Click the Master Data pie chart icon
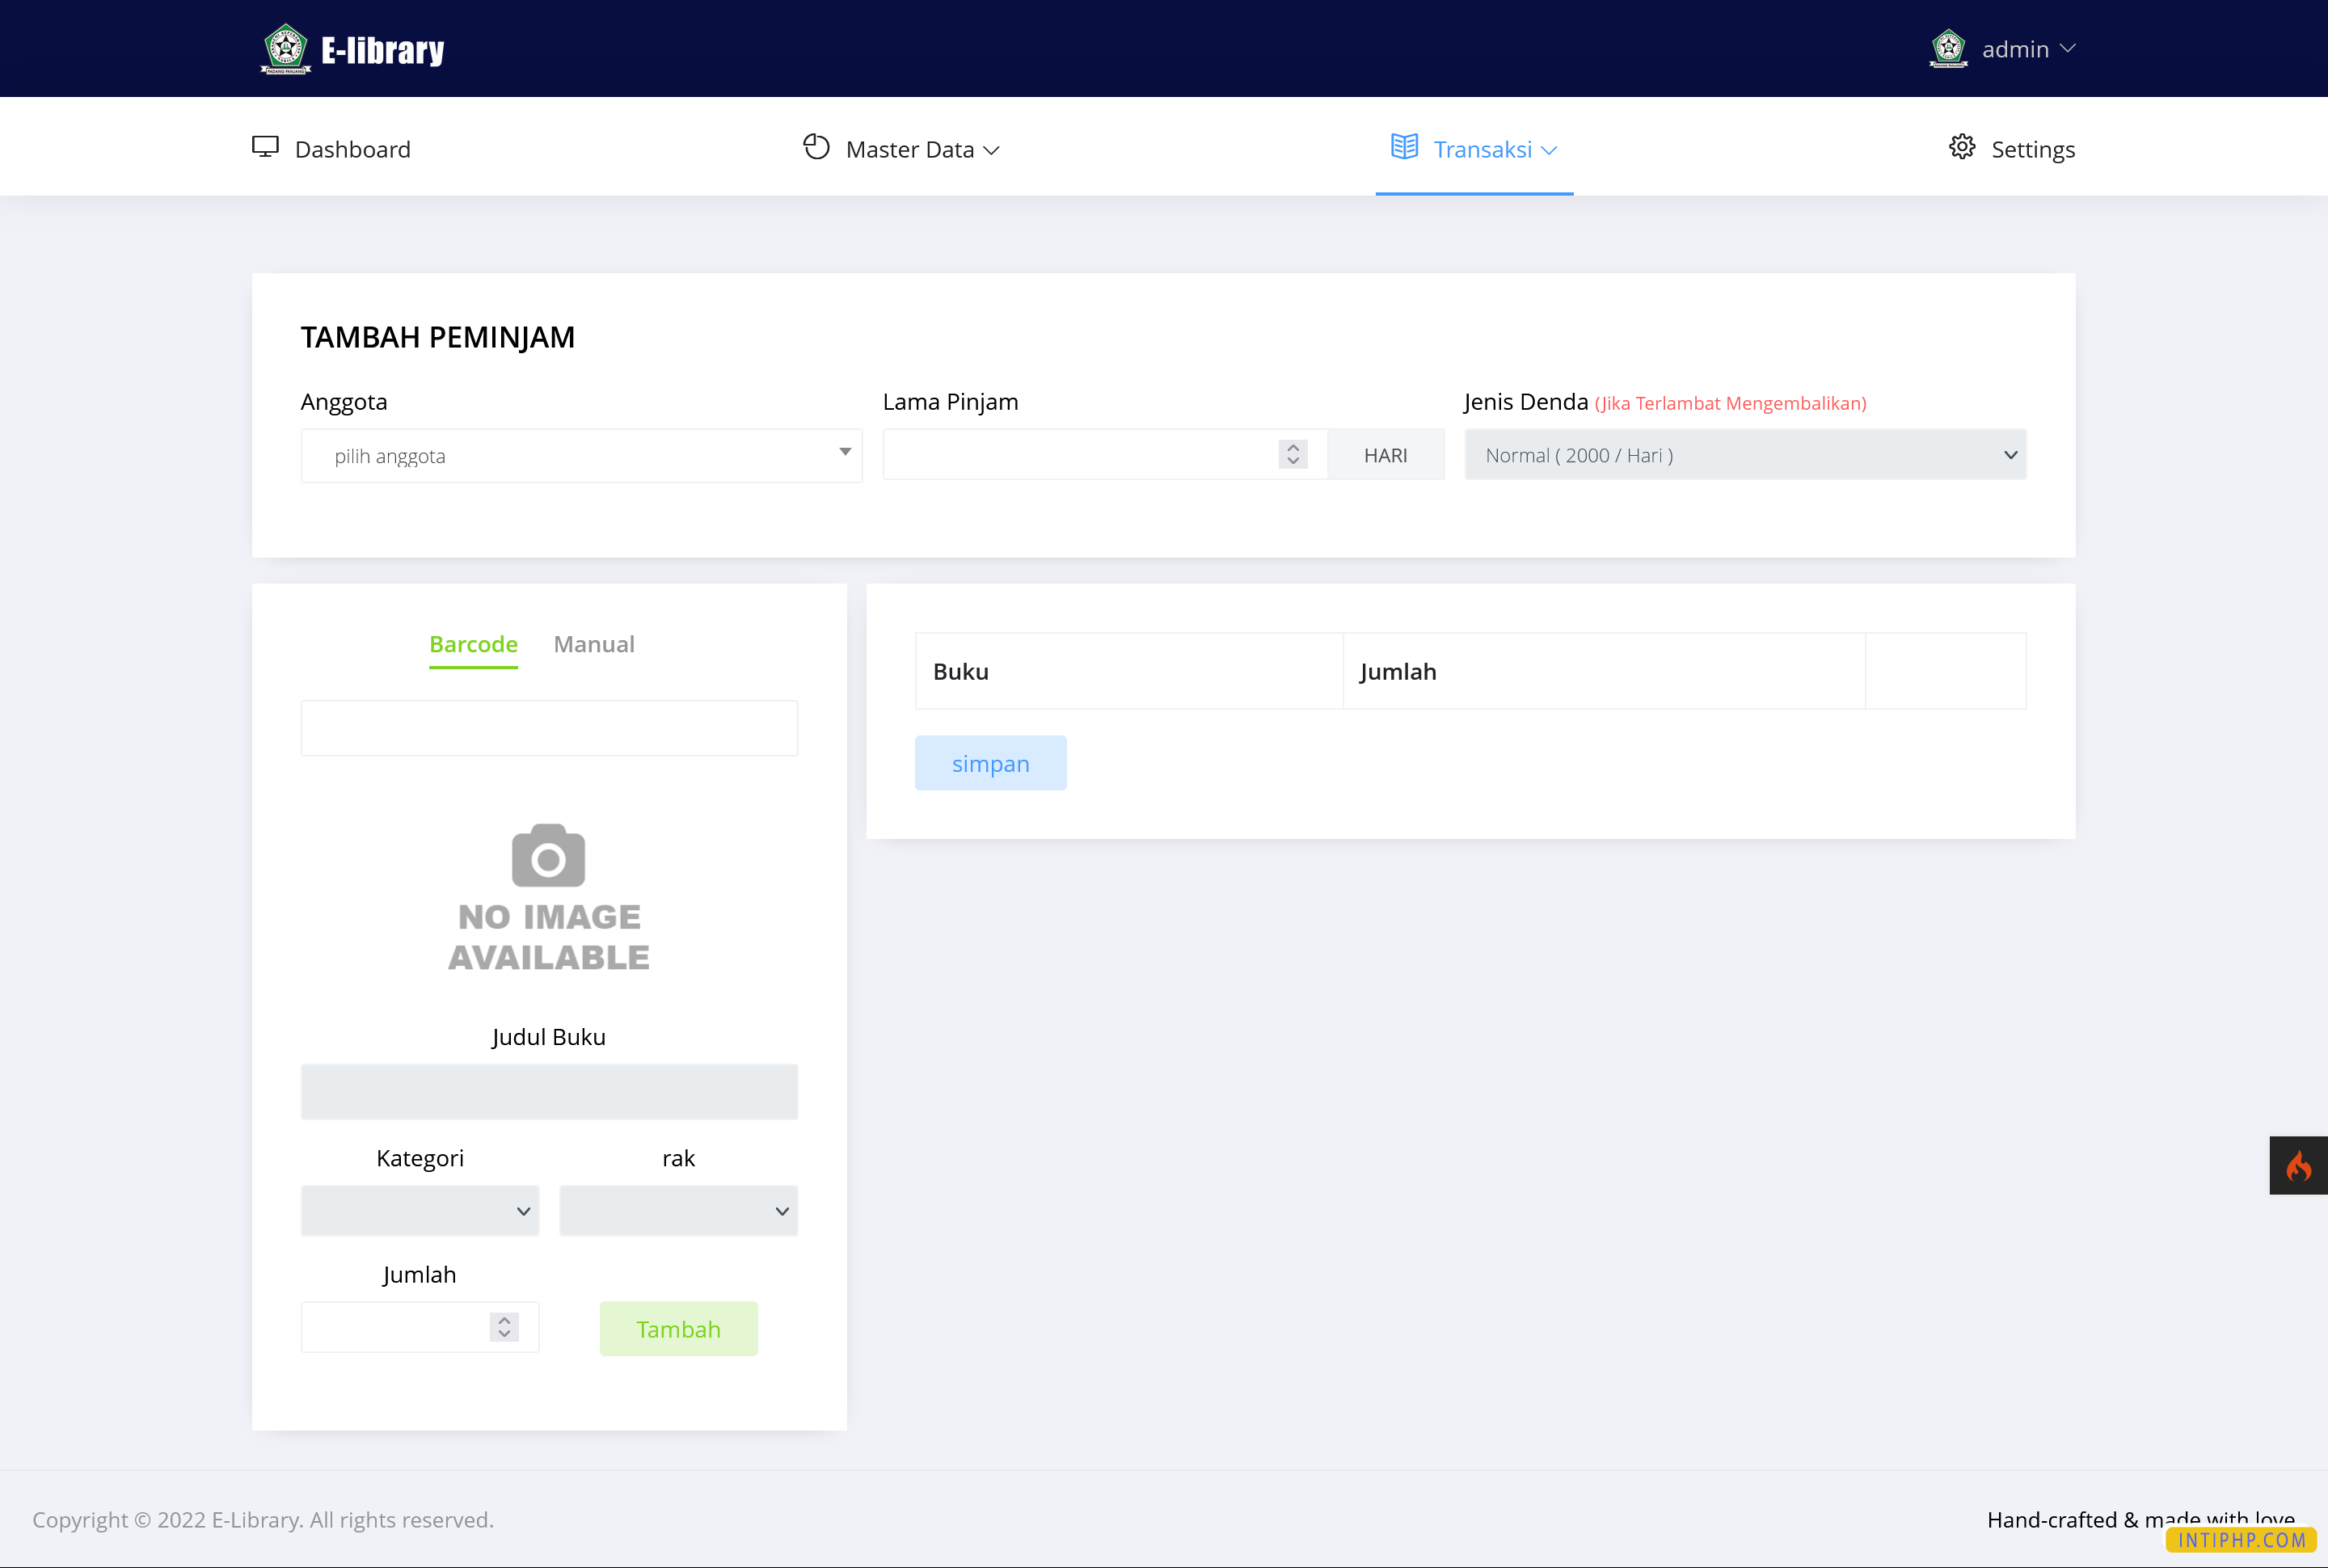Screen dimensions: 2328x1568 point(816,147)
